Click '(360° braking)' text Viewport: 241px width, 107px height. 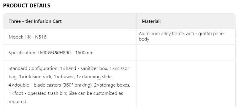click(77, 85)
